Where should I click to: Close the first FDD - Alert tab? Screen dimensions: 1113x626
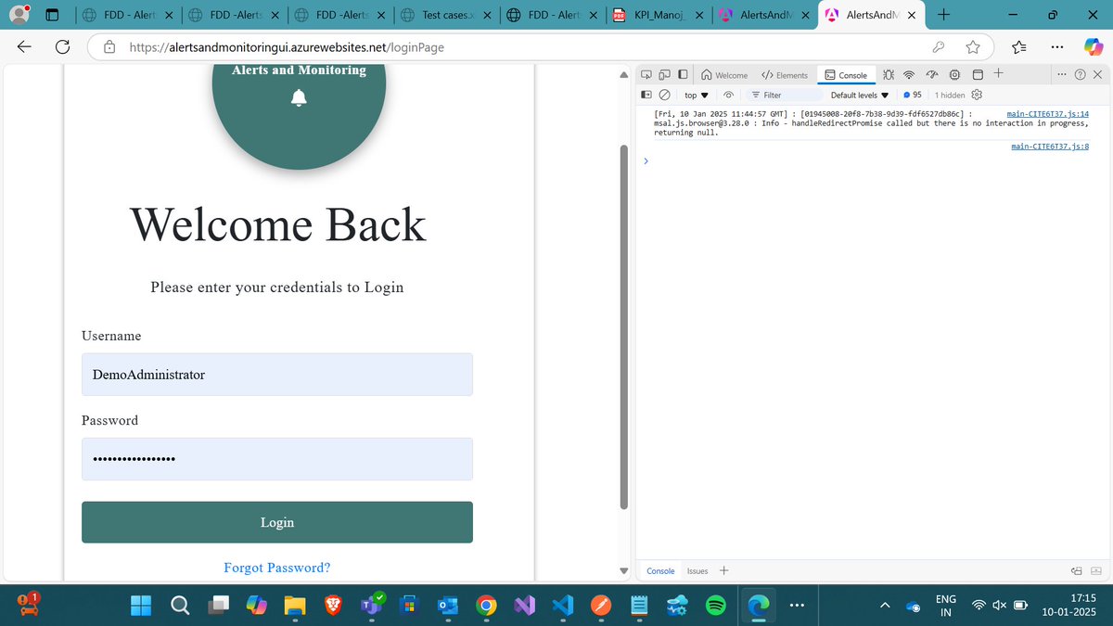click(168, 15)
